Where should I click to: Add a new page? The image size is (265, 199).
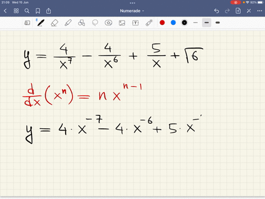coord(238,11)
